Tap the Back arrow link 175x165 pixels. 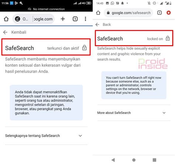coord(97,24)
